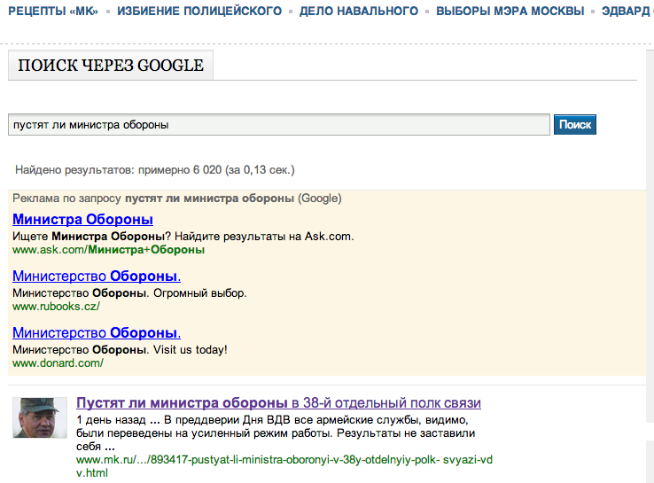Click the www.donard.com green URL
This screenshot has height=483, width=654.
58,363
